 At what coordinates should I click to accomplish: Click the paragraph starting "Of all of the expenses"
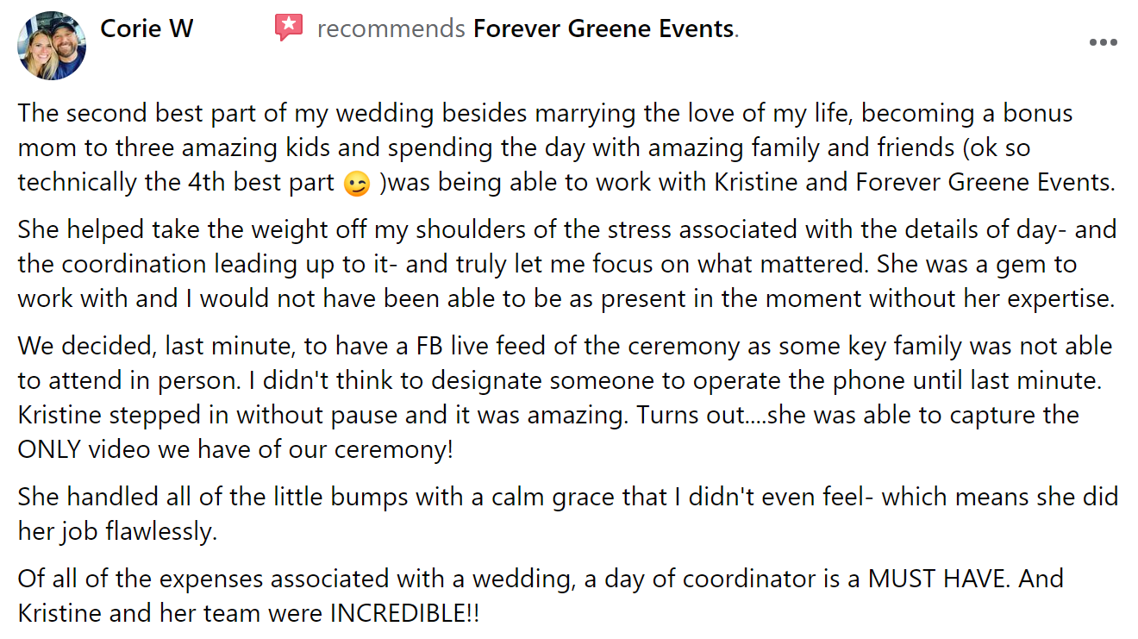click(x=541, y=596)
